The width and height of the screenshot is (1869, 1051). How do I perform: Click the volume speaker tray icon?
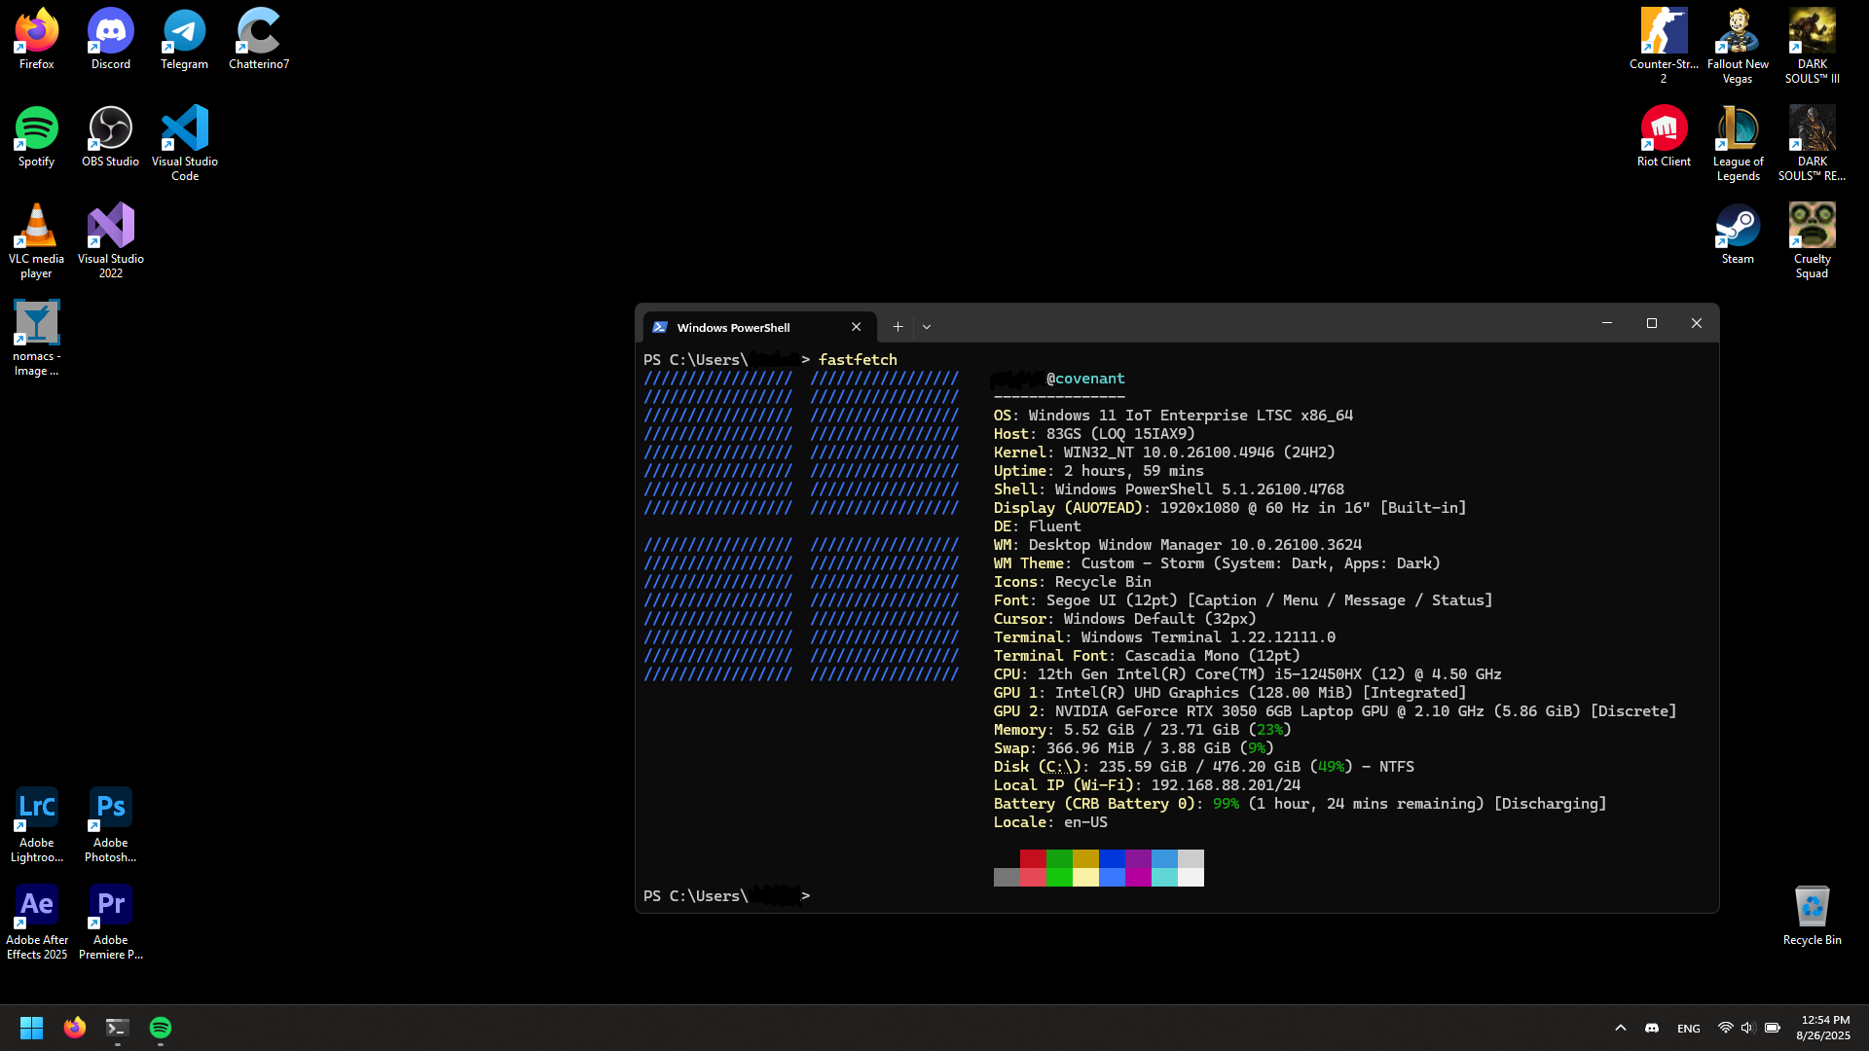[1747, 1028]
